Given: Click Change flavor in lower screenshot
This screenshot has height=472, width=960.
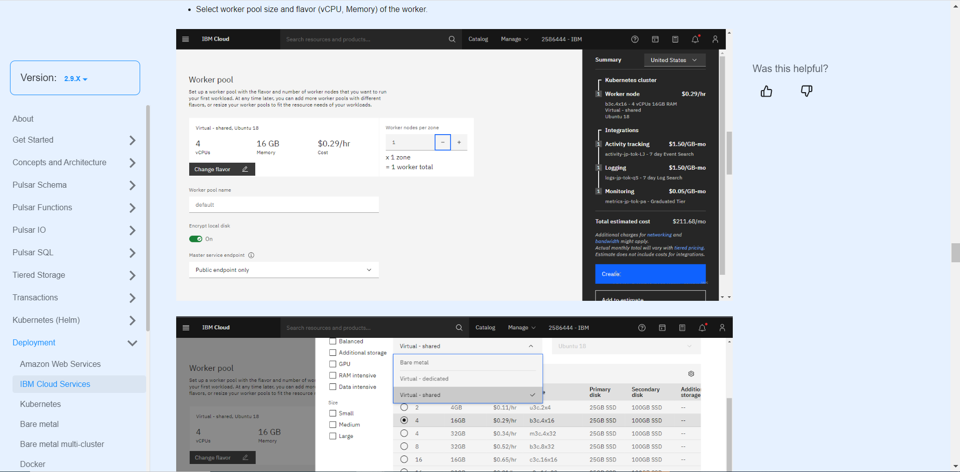Looking at the screenshot, I should coord(222,457).
